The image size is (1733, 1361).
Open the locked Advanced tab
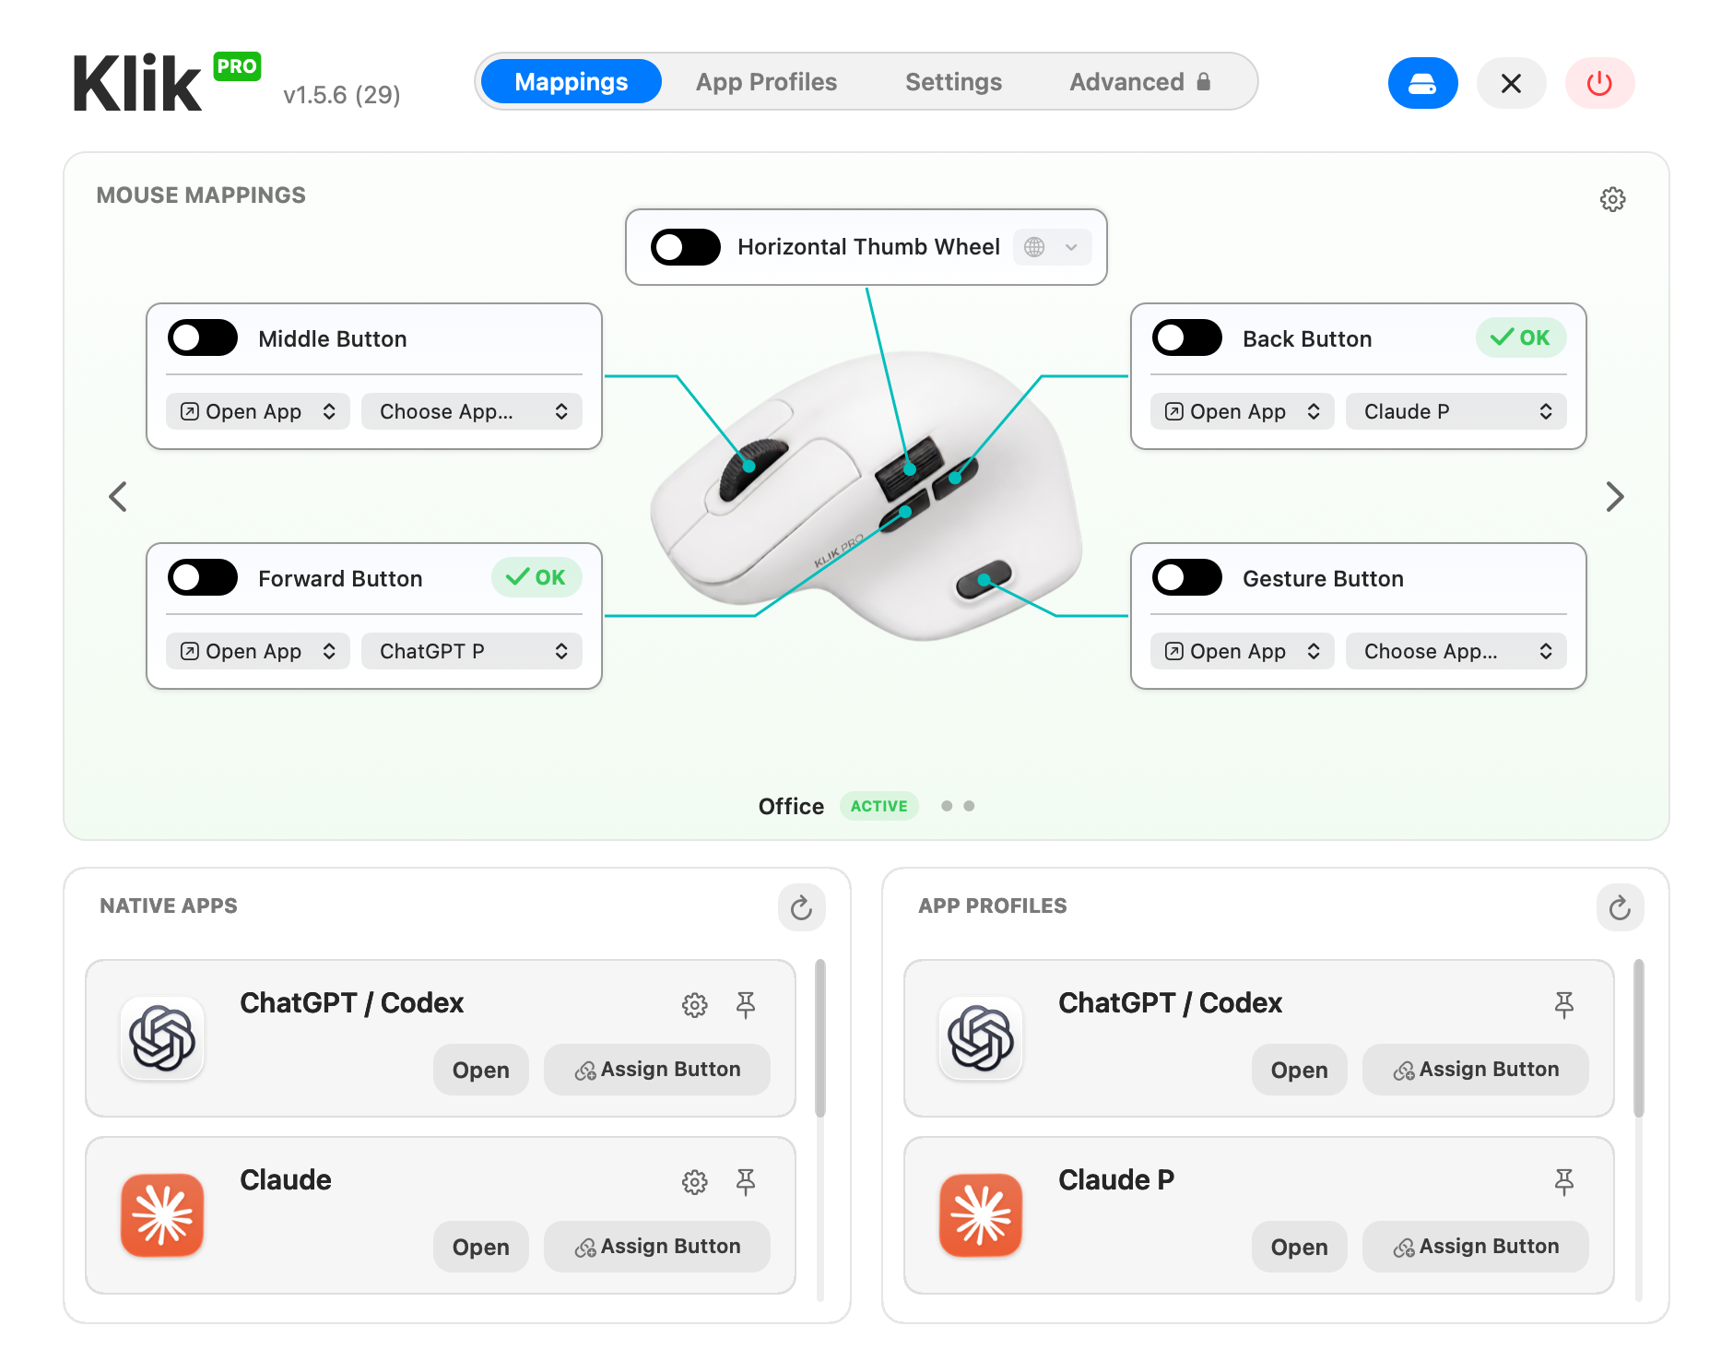click(1140, 82)
